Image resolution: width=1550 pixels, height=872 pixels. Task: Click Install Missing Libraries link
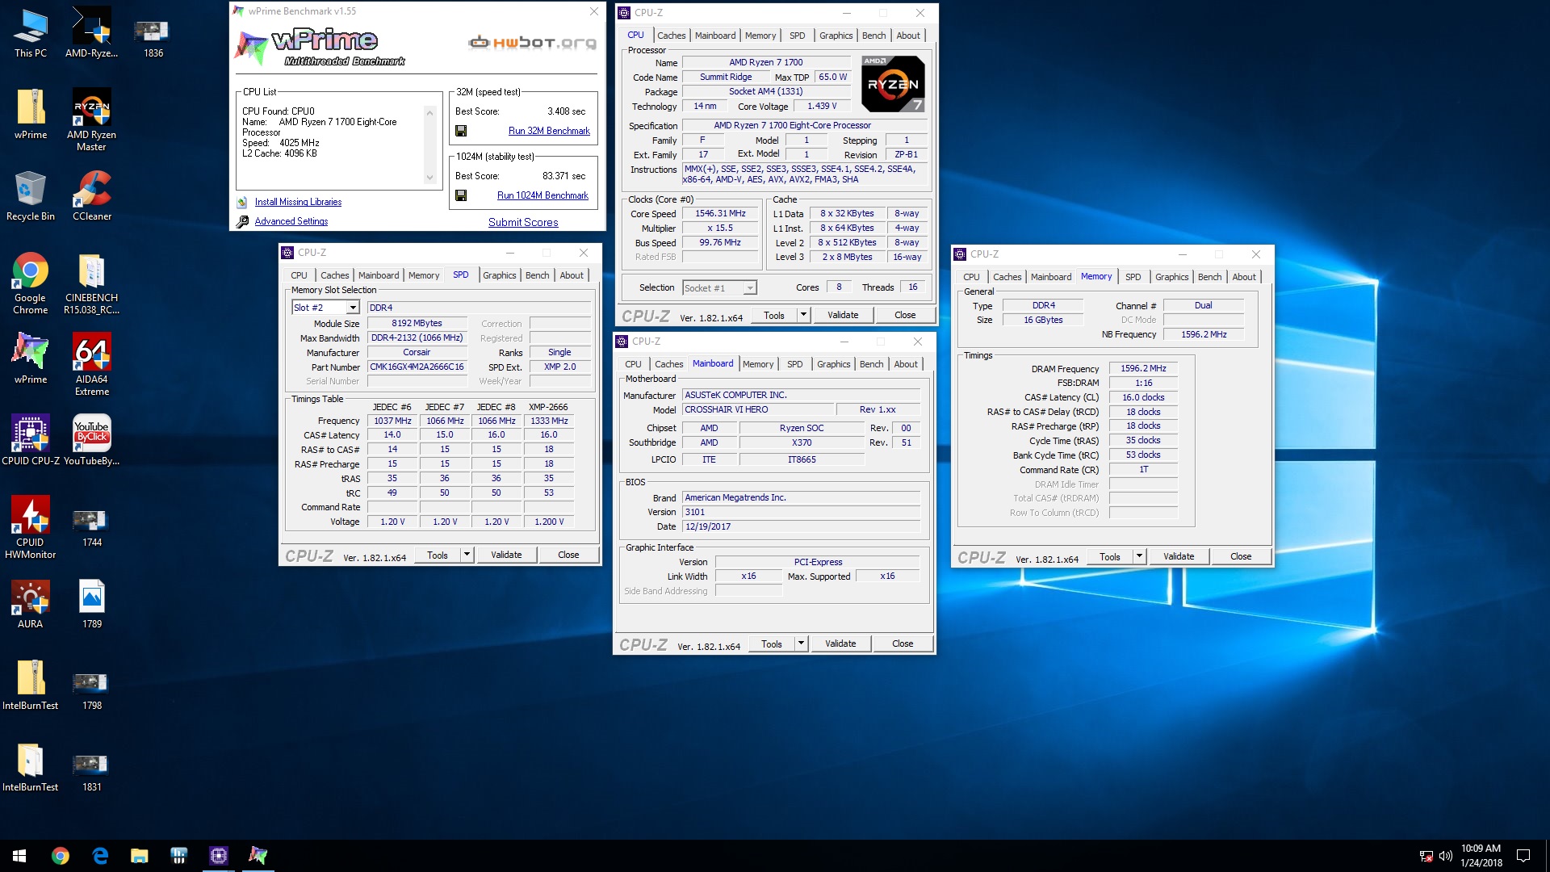tap(298, 202)
